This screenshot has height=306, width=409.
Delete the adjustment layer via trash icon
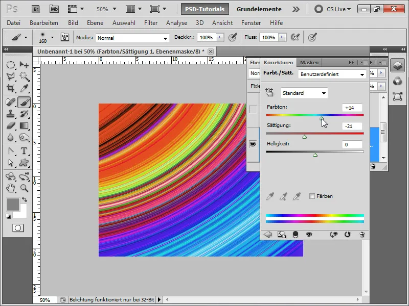coord(362,235)
